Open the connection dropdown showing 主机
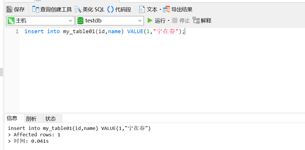Screen dimensions: 305x150 (x=40, y=21)
